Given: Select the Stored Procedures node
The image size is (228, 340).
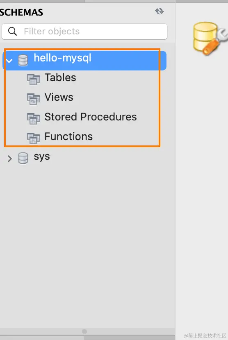Looking at the screenshot, I should [91, 117].
